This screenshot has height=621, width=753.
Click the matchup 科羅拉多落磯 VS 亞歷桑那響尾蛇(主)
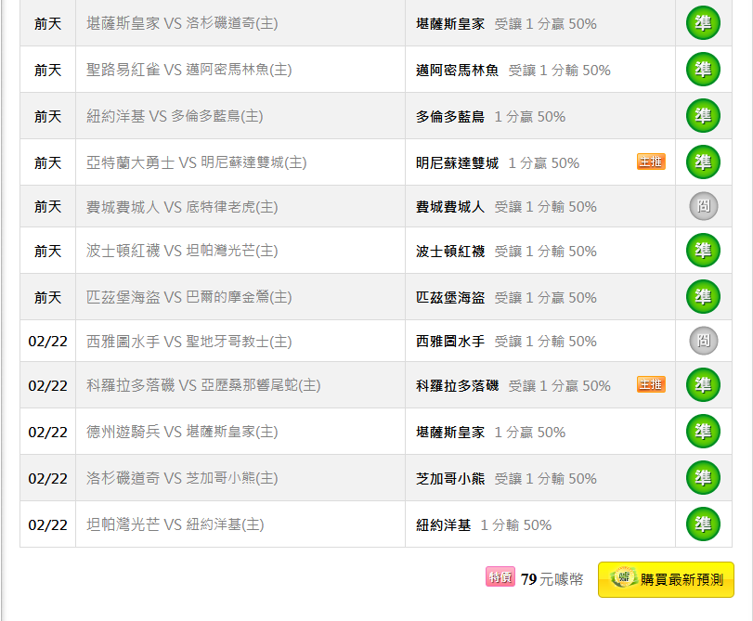pos(203,384)
